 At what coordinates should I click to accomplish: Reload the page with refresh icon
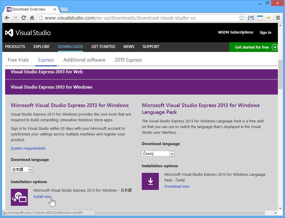pos(24,18)
